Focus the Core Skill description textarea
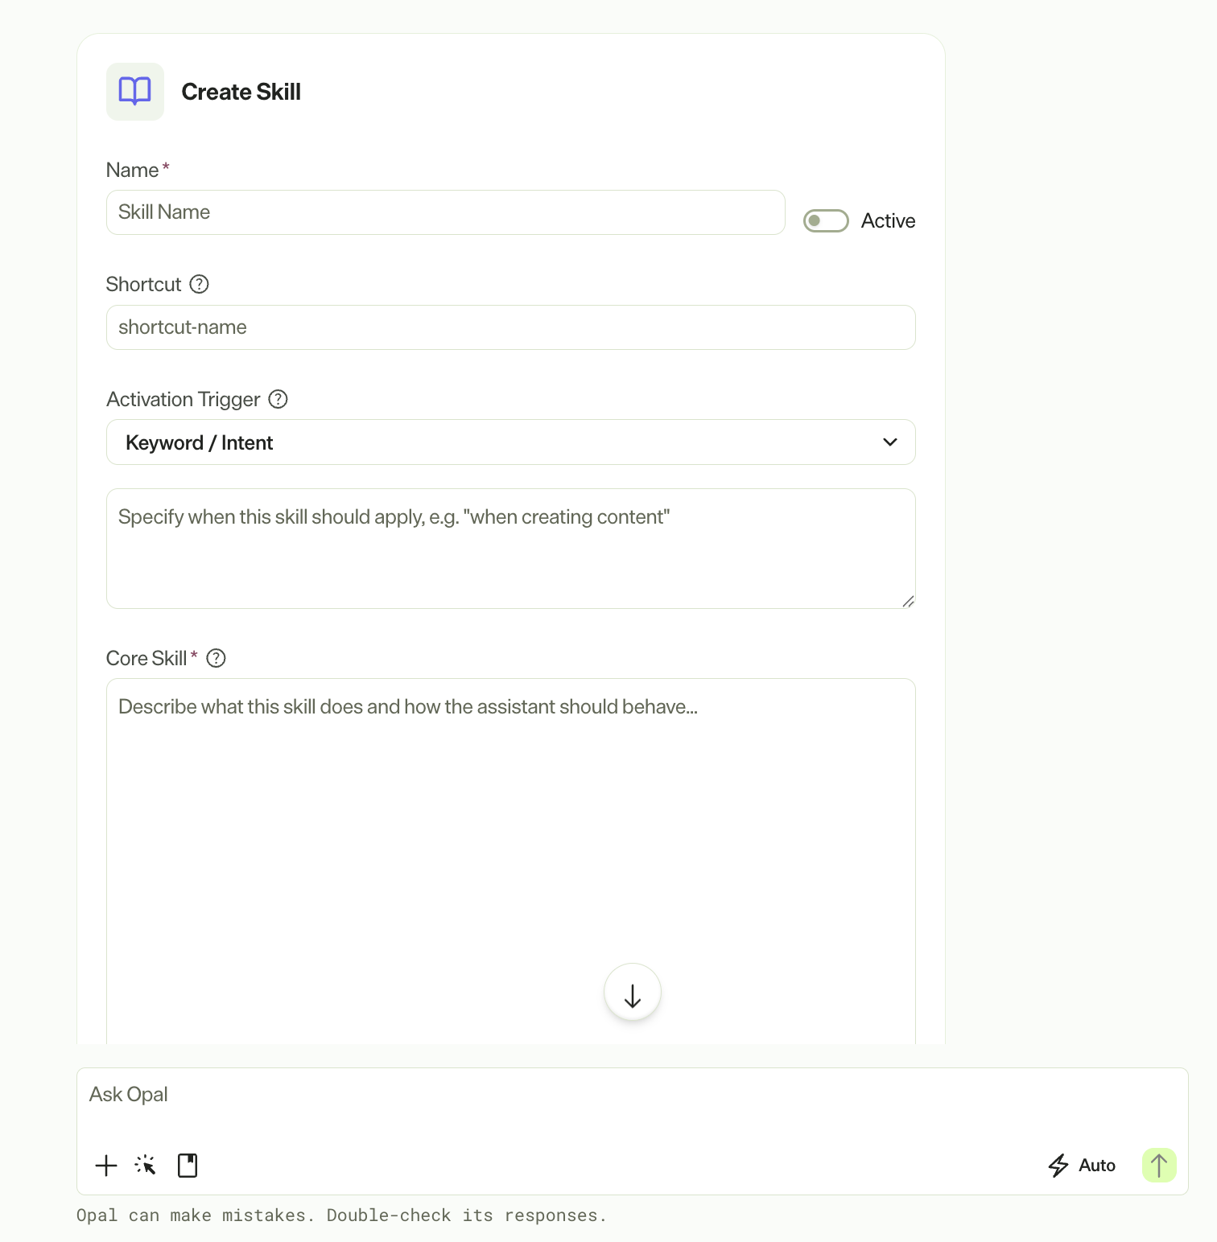Image resolution: width=1217 pixels, height=1242 pixels. click(x=511, y=861)
